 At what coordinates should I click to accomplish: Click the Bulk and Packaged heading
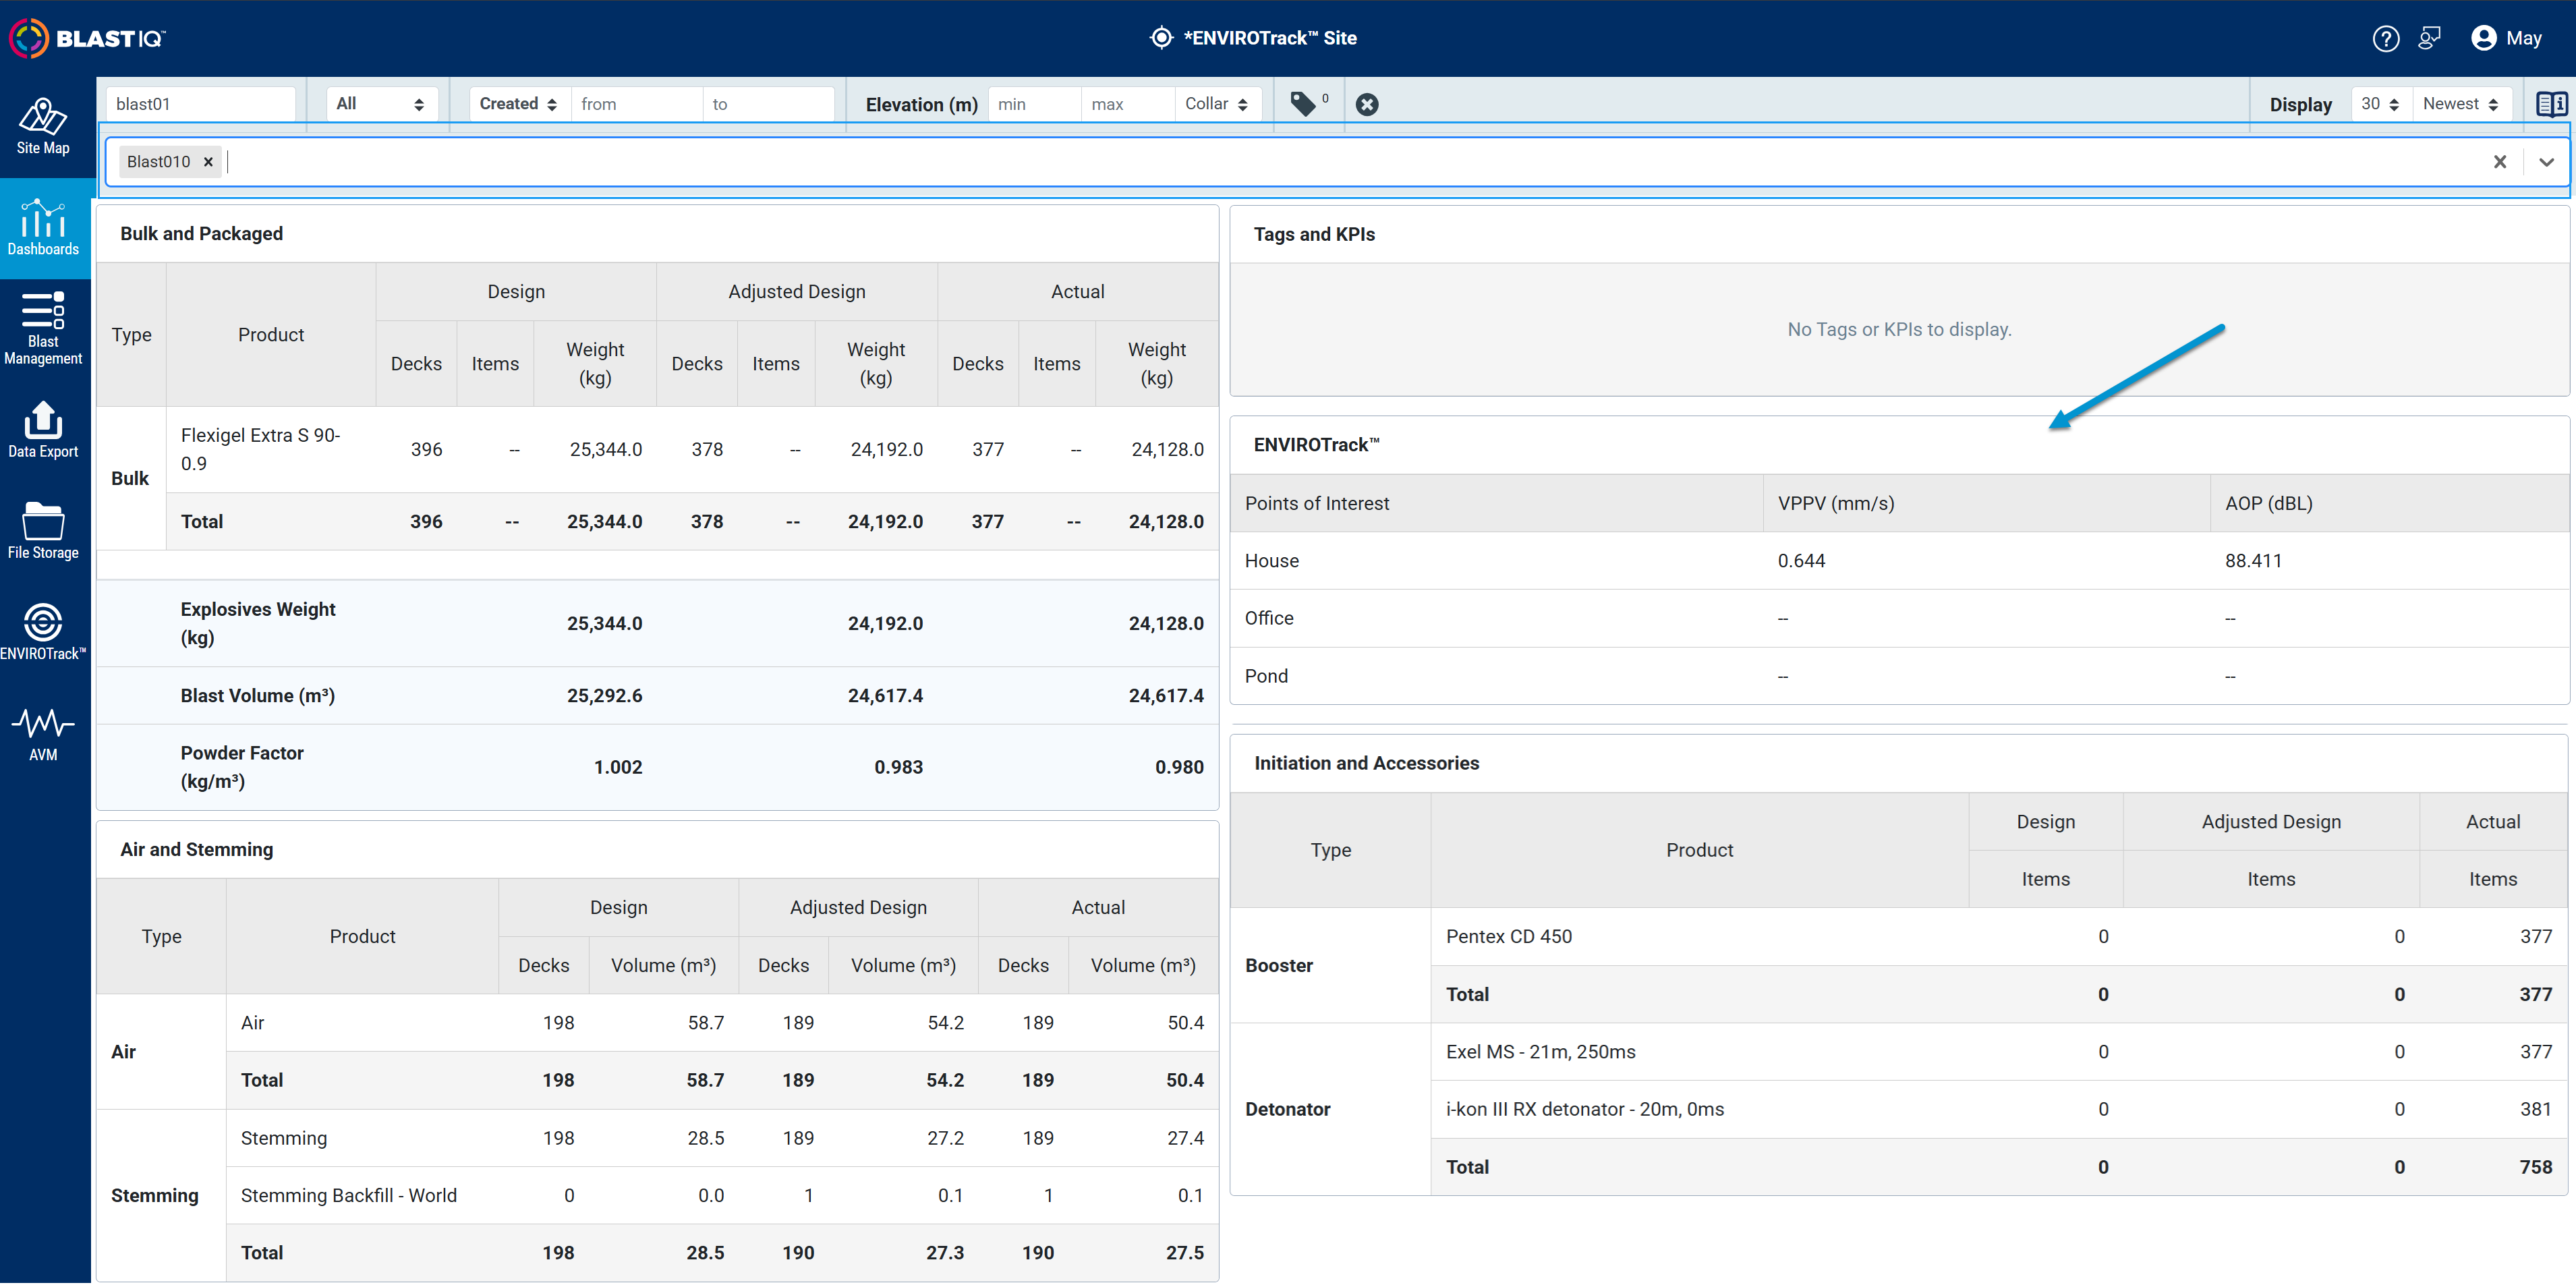point(201,233)
